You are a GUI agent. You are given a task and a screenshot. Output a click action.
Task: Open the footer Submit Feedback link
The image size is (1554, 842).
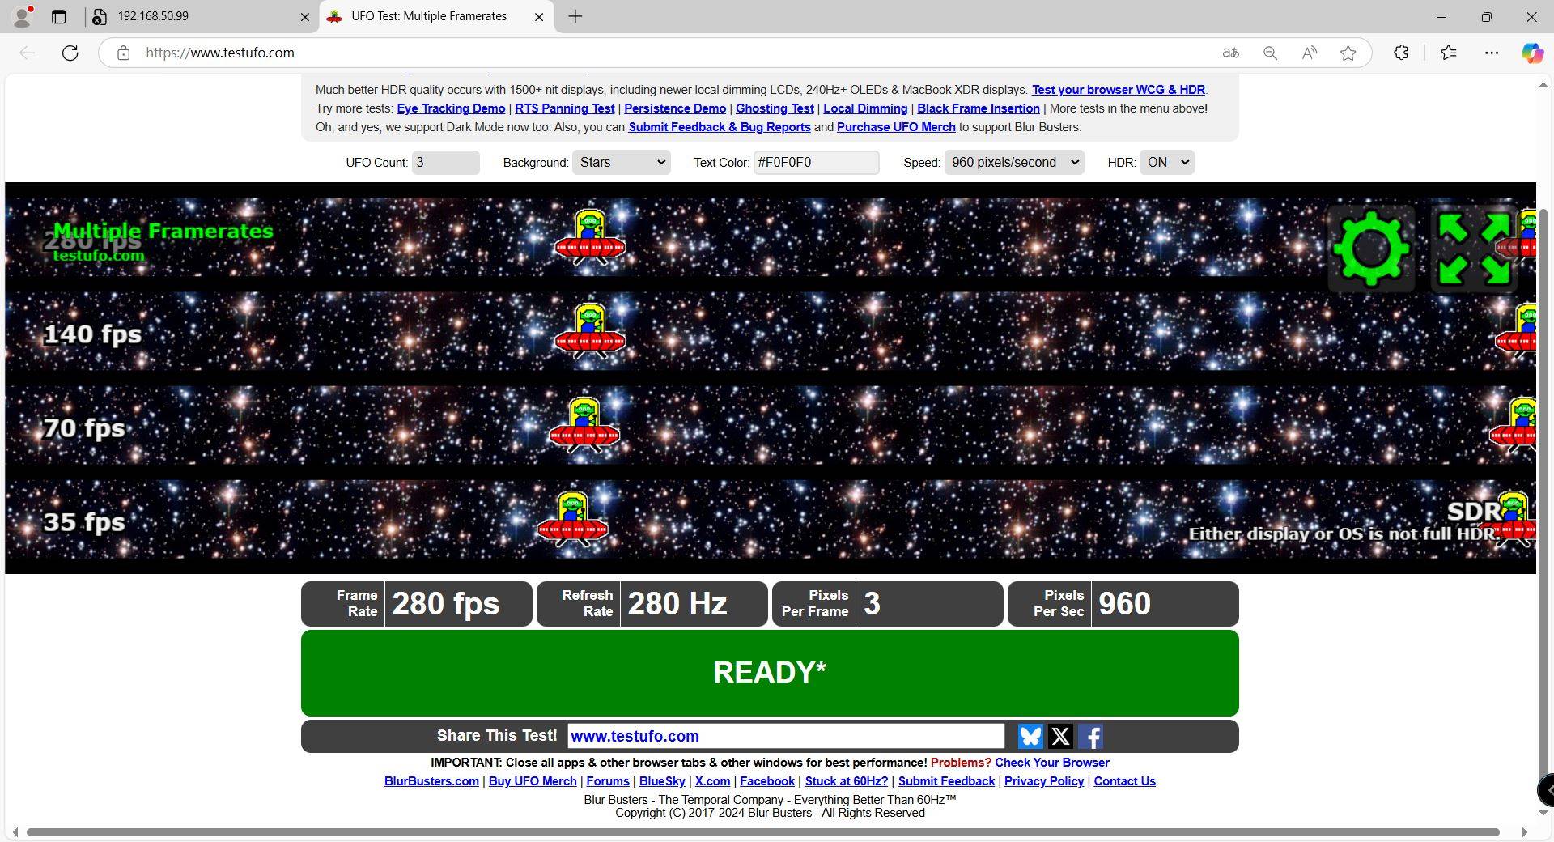tap(946, 781)
